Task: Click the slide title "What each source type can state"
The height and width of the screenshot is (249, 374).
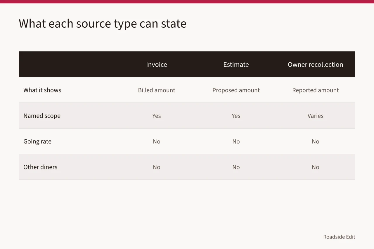Action: (103, 24)
